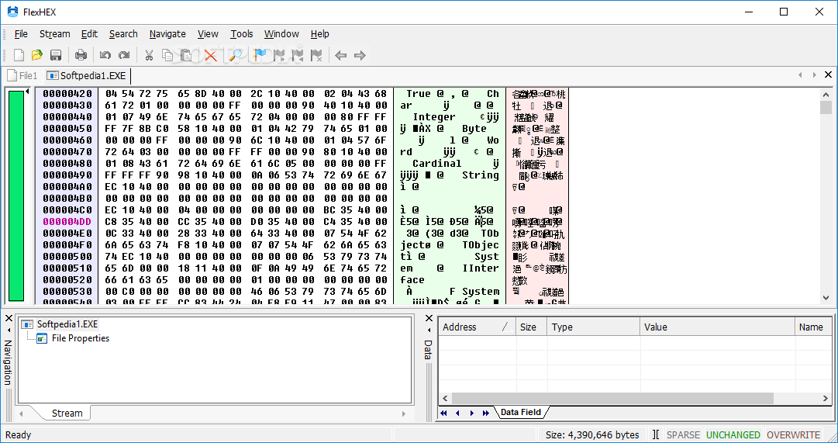Select File Properties tree item
The image size is (838, 443).
coord(80,338)
